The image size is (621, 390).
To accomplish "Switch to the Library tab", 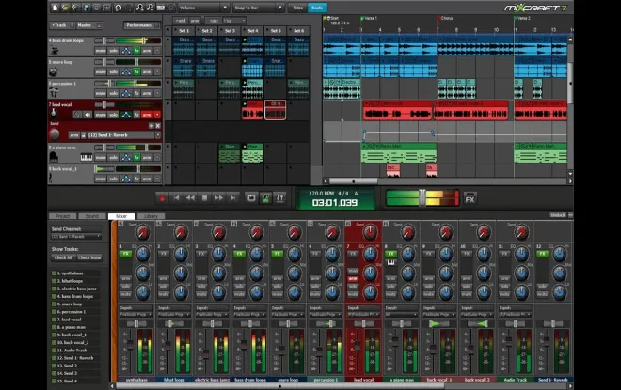I will pos(151,216).
